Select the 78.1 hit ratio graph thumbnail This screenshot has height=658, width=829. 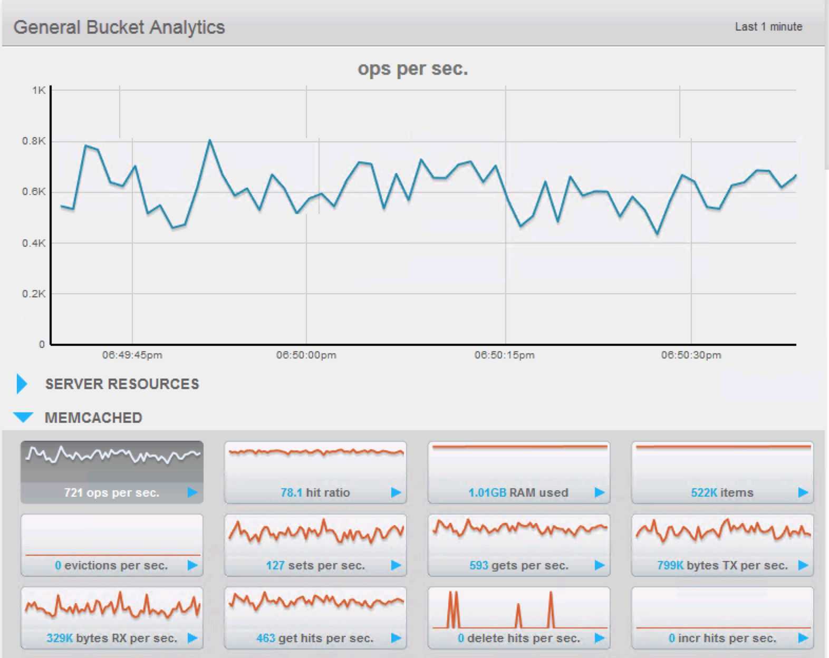(315, 472)
